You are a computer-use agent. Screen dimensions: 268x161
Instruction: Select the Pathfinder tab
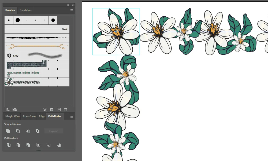tap(55, 116)
